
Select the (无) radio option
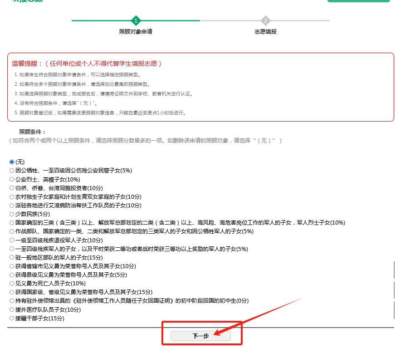tap(12, 162)
